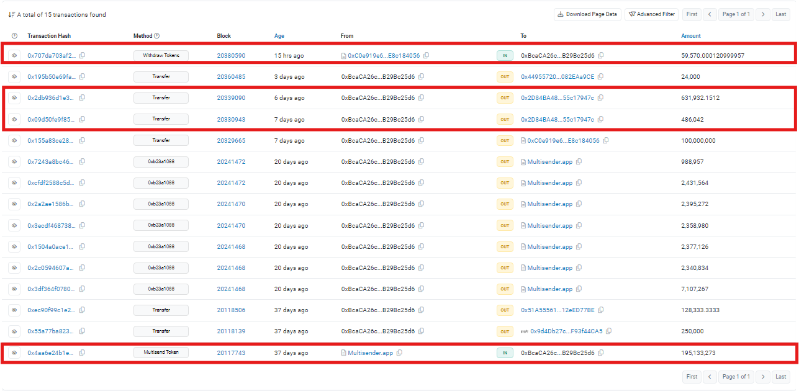The image size is (799, 391).
Task: Toggle eye preview for 0x195b50e69fa row
Action: 14,76
